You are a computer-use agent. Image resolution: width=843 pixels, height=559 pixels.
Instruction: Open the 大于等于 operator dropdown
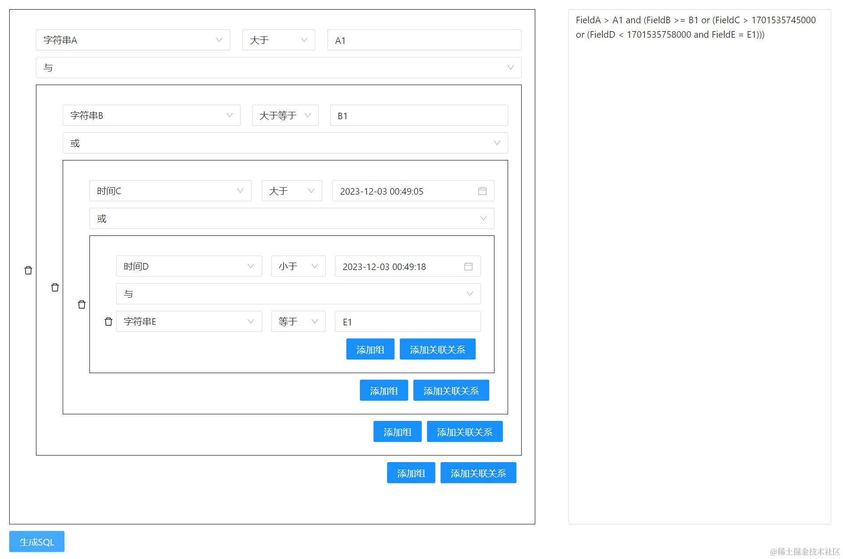[285, 116]
